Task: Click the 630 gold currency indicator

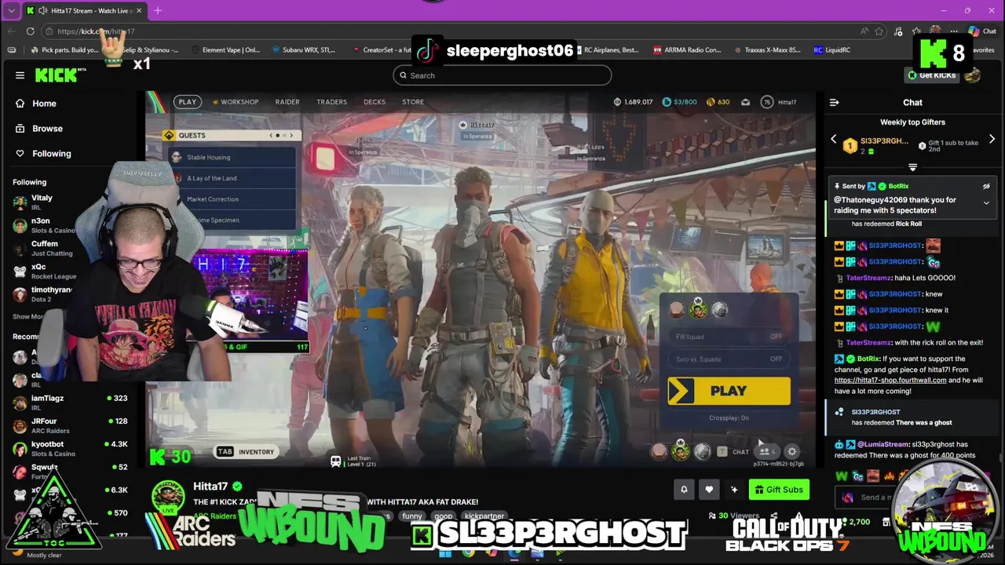Action: tap(718, 102)
